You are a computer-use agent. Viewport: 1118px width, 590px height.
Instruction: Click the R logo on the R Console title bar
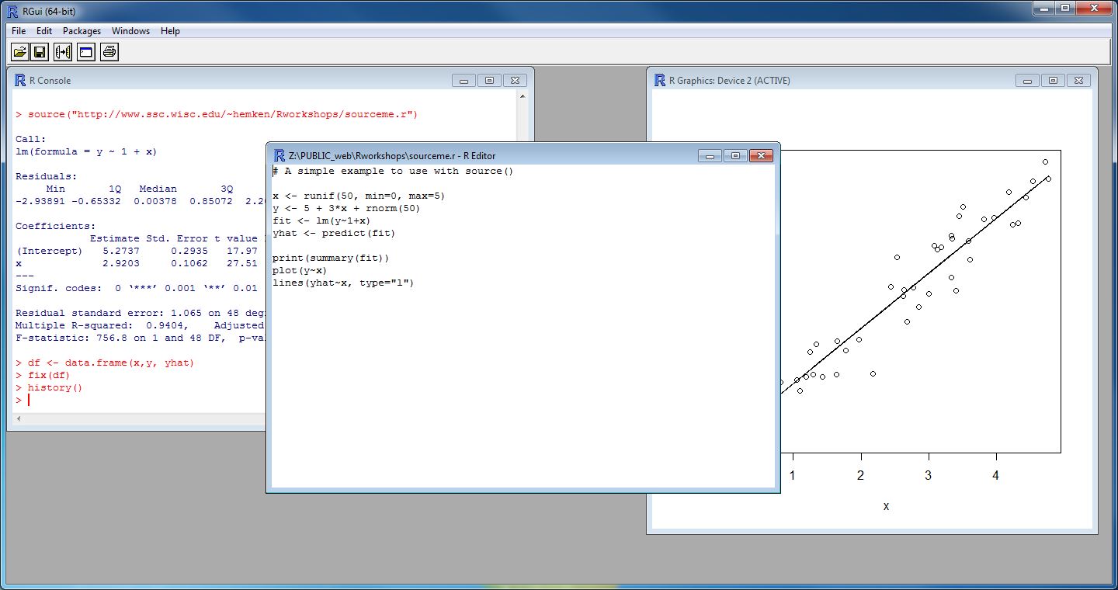tap(19, 80)
